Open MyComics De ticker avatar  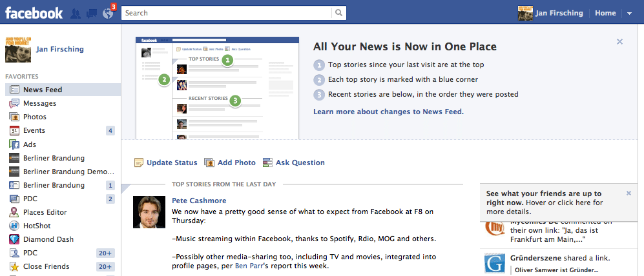tap(495, 228)
